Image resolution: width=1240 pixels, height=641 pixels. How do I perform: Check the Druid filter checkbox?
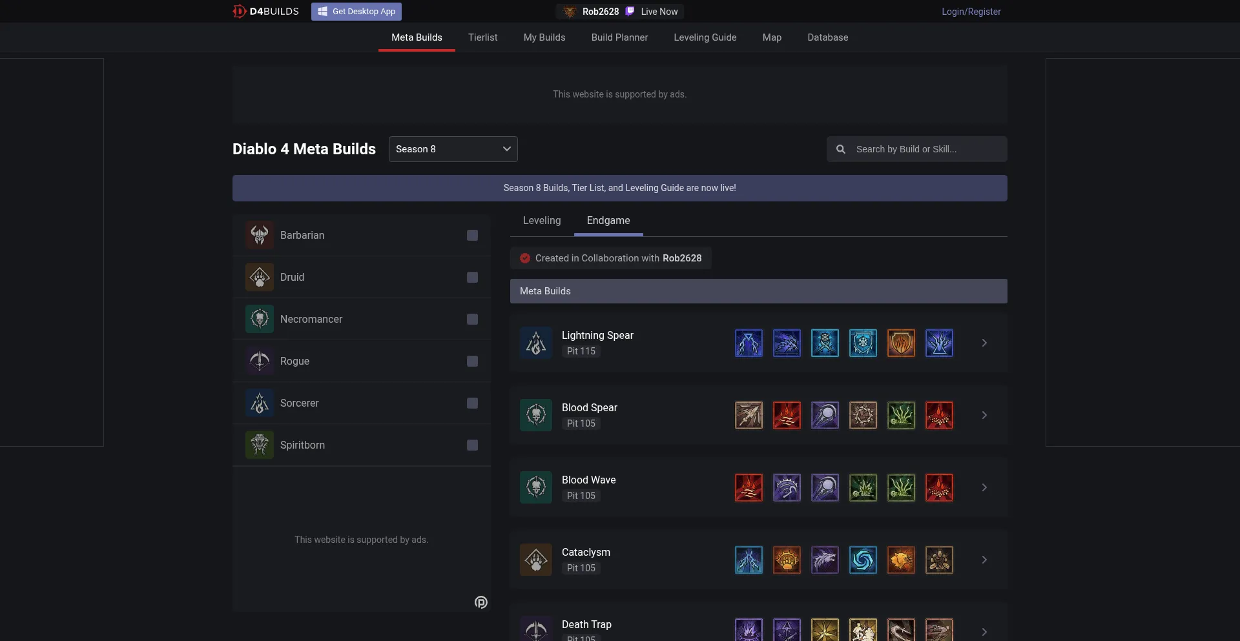472,277
